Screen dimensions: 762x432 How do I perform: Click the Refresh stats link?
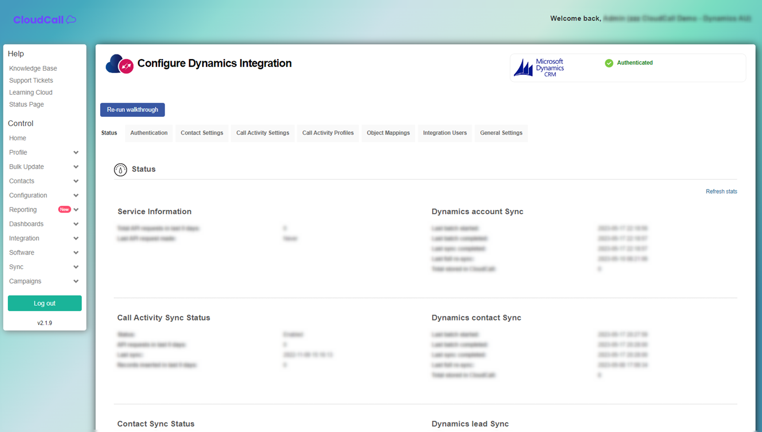721,192
